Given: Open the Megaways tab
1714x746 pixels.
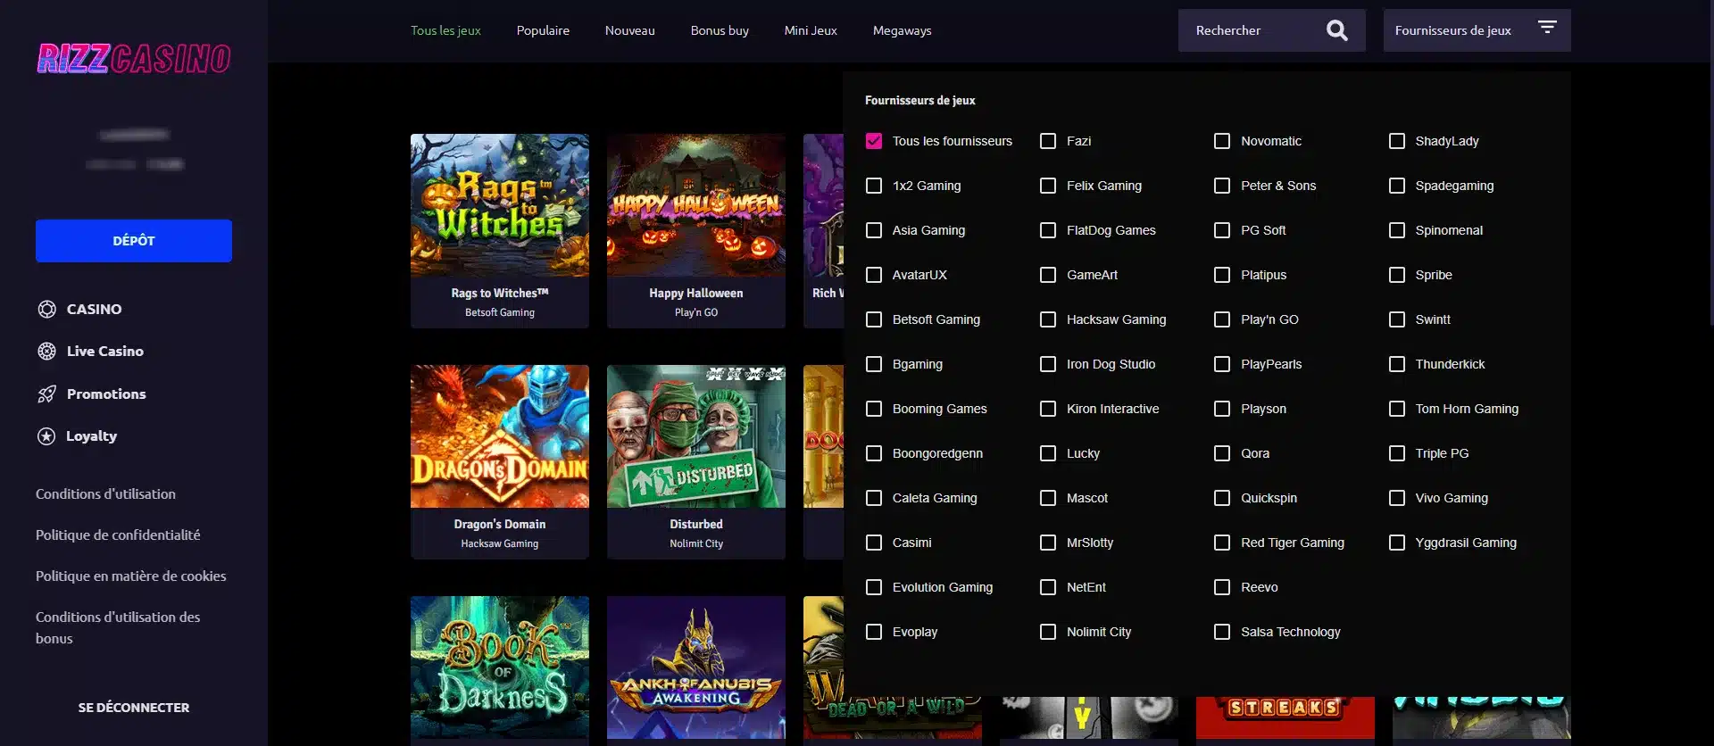Looking at the screenshot, I should coord(902,30).
